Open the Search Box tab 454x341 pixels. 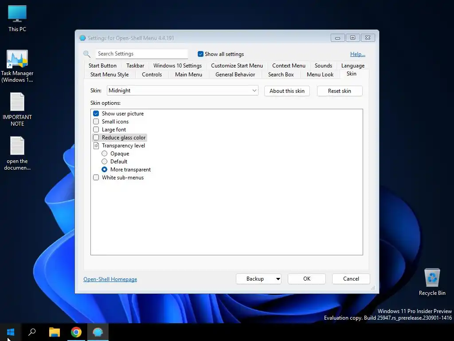pyautogui.click(x=281, y=75)
